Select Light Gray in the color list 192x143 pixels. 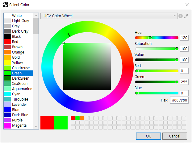[19, 21]
